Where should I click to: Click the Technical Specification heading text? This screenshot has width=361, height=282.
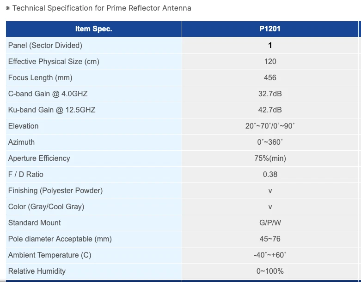(102, 8)
